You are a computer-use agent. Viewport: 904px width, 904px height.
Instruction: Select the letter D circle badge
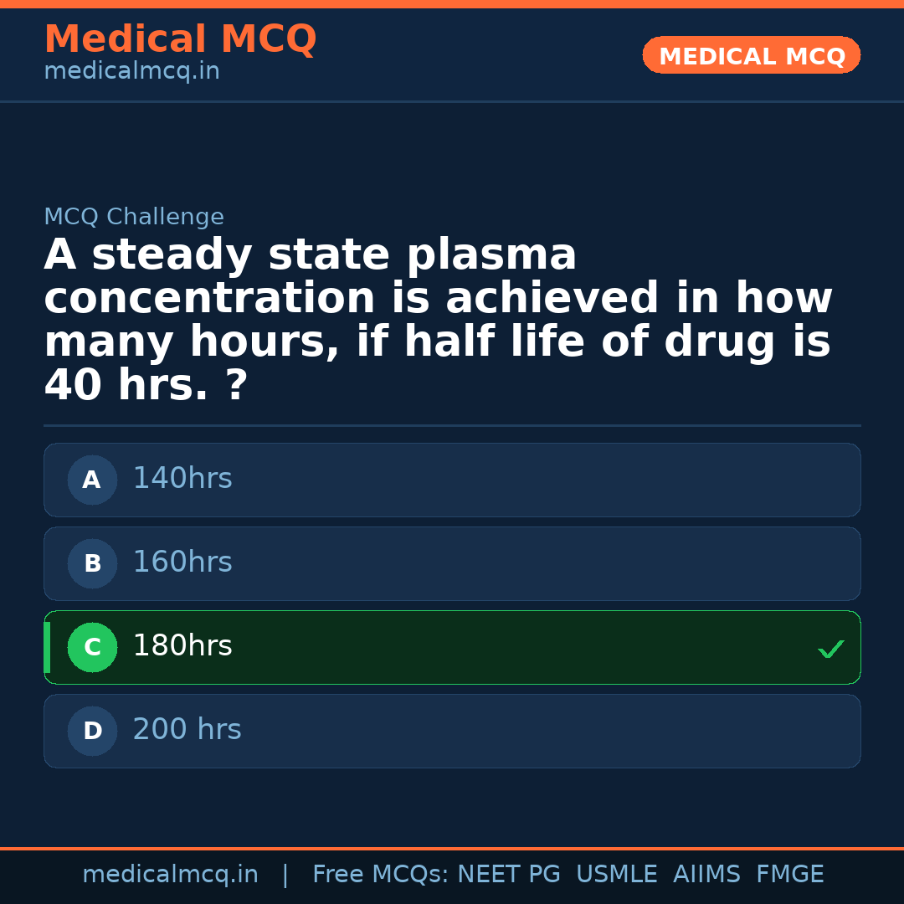click(92, 732)
